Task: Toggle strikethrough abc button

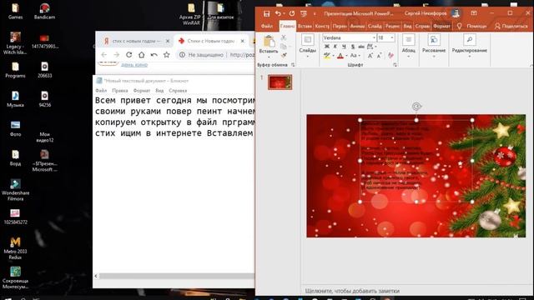Action: tap(361, 47)
